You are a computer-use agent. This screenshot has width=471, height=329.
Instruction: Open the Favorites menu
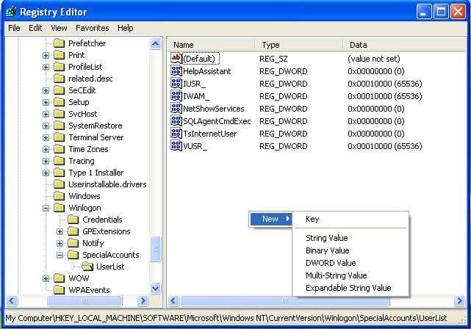pos(93,28)
